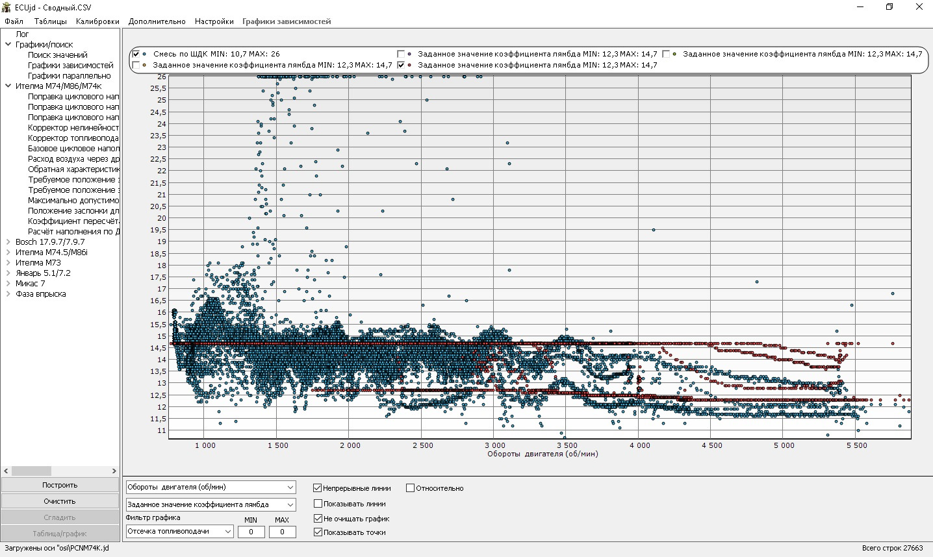Collapse the Ителма M74/M86/M74к node arrow
Image resolution: width=933 pixels, height=557 pixels.
click(8, 86)
